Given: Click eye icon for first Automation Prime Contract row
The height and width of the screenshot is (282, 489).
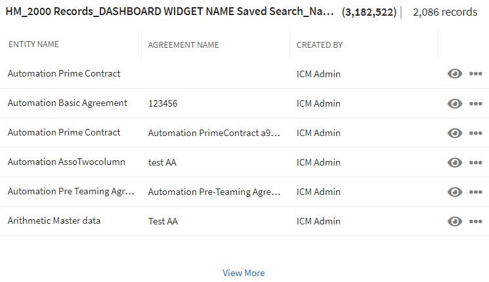Looking at the screenshot, I should 455,74.
